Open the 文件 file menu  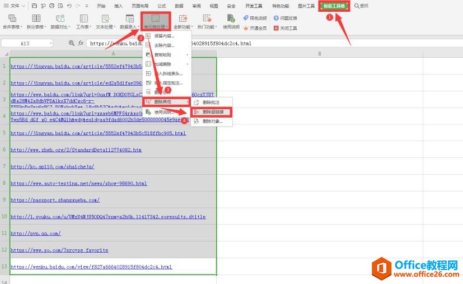click(15, 6)
